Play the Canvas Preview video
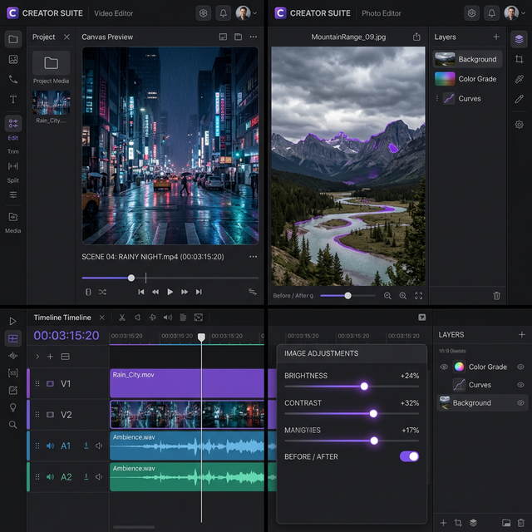The image size is (532, 532). [170, 292]
